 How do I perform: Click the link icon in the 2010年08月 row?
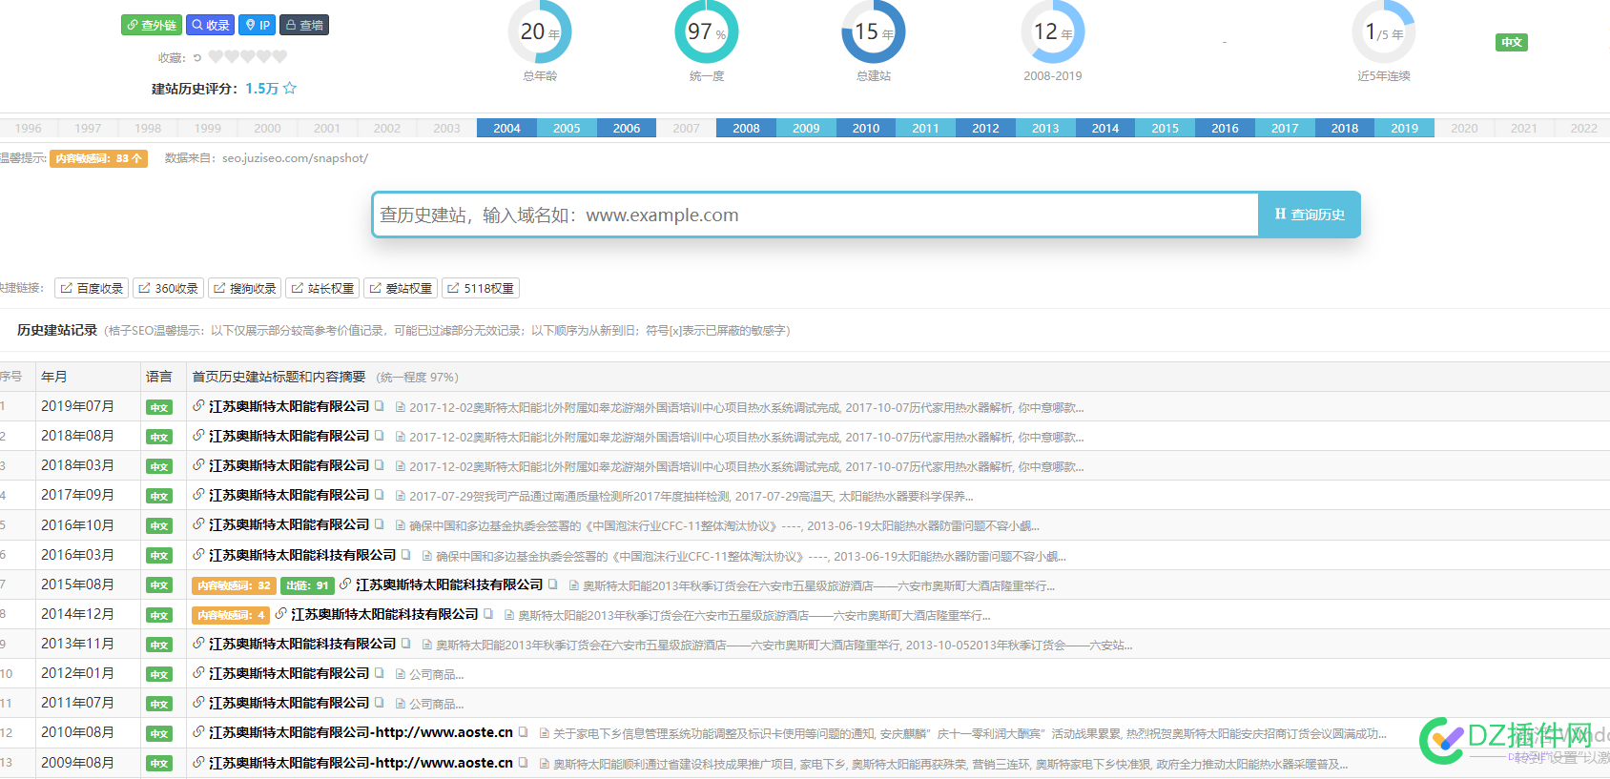coord(198,732)
